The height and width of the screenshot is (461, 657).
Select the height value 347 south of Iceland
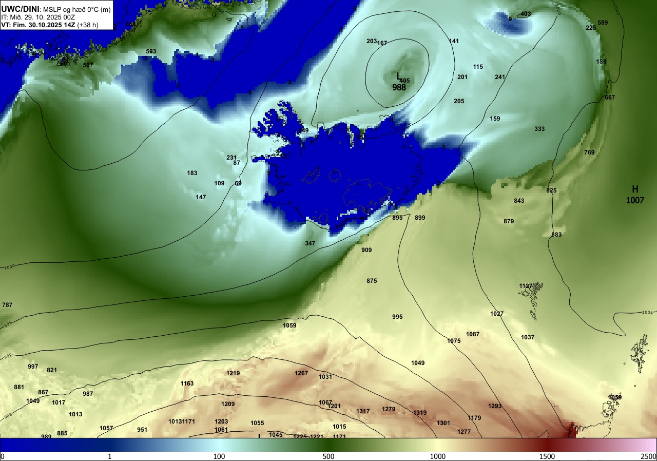[x=310, y=243]
